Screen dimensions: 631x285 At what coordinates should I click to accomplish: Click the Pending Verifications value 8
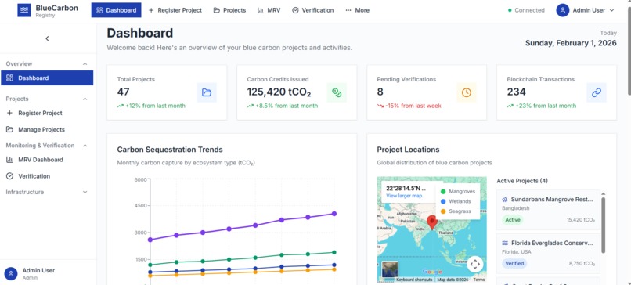(x=380, y=92)
